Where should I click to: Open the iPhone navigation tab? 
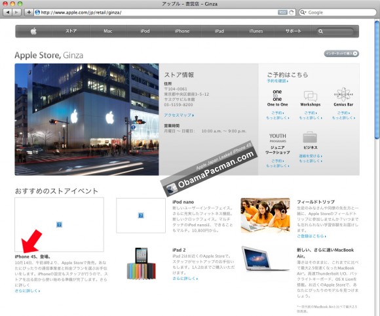[x=182, y=31]
